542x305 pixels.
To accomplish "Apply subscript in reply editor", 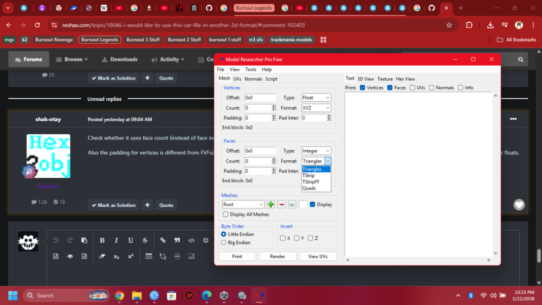I will coord(116,256).
